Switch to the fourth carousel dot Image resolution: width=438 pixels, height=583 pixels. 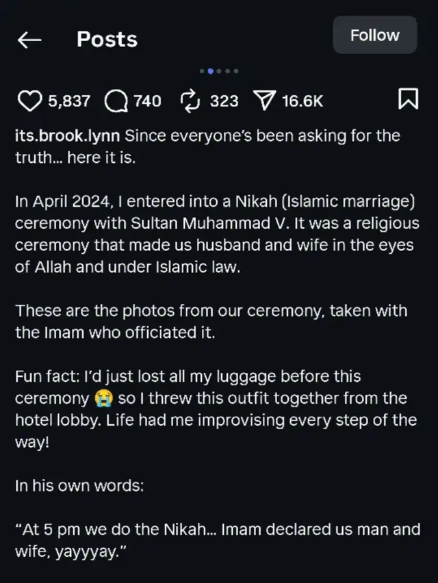coord(228,70)
